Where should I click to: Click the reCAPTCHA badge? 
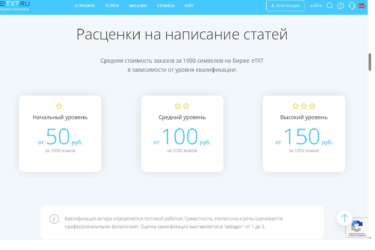coord(357,227)
